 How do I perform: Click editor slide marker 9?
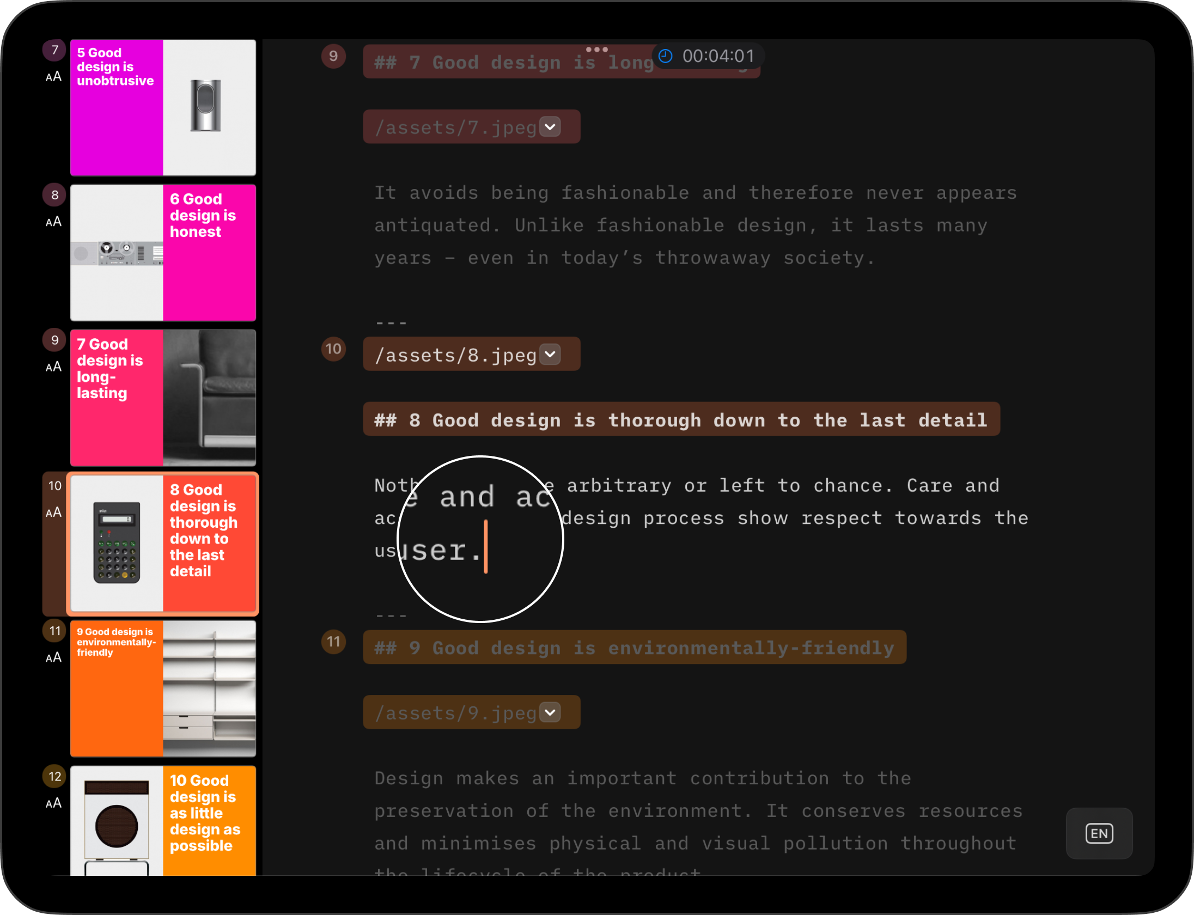pos(333,56)
